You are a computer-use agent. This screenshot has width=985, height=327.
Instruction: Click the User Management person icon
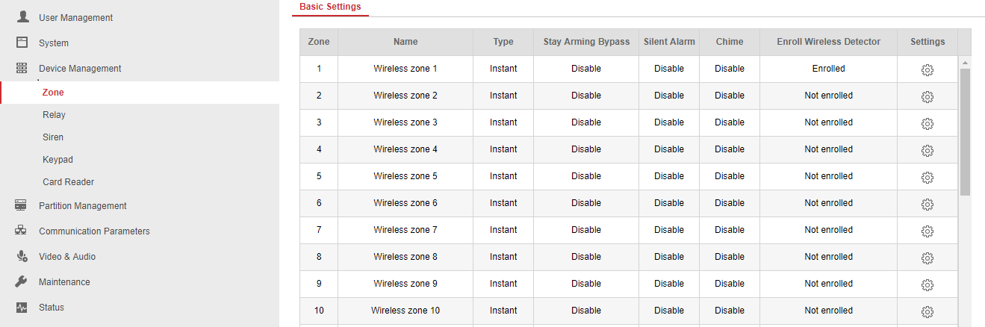tap(22, 16)
